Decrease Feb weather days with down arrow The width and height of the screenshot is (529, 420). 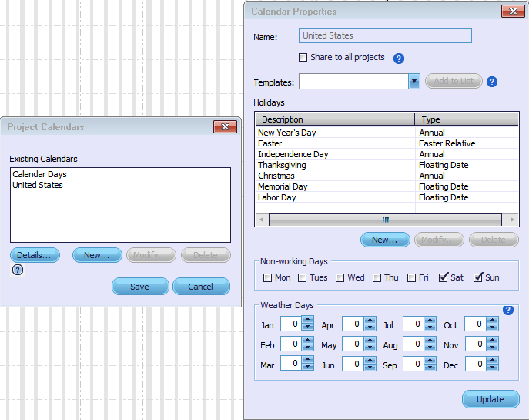coord(308,348)
